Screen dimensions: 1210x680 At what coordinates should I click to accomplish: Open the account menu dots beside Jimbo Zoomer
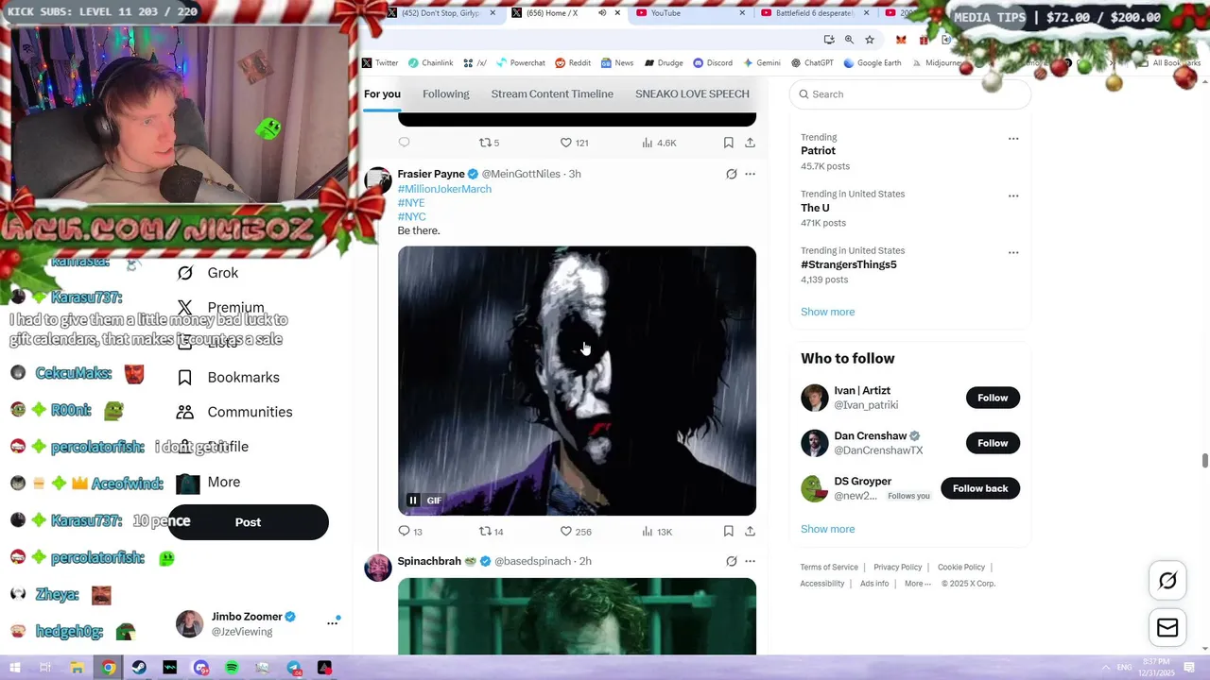[x=332, y=622]
